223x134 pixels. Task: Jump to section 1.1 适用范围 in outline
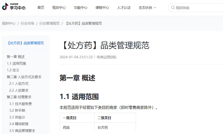tap(16, 64)
